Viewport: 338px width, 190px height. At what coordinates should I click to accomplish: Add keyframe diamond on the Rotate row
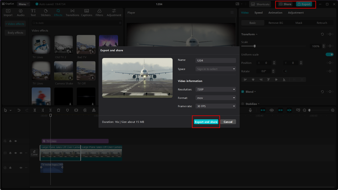330,71
